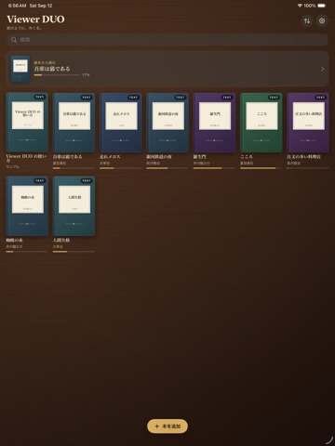Select the title label Viewer DUO の使い方
335x446 pixels.
(26, 158)
